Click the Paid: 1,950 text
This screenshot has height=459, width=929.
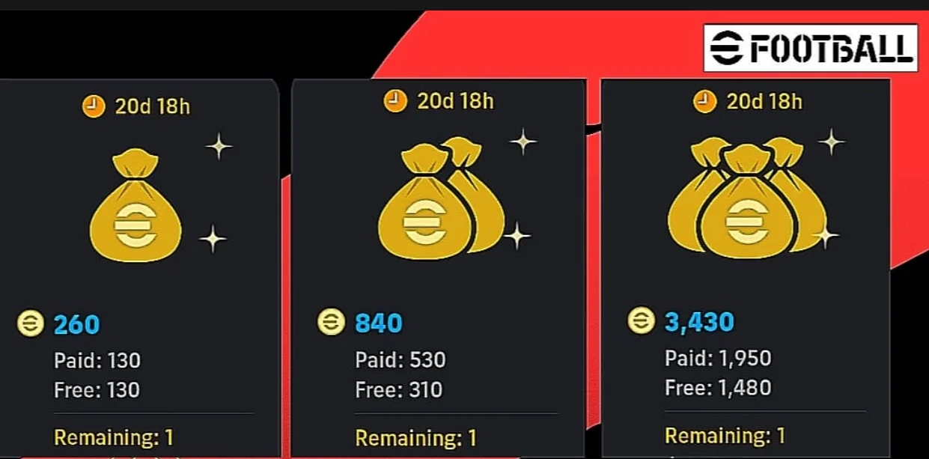[718, 359]
